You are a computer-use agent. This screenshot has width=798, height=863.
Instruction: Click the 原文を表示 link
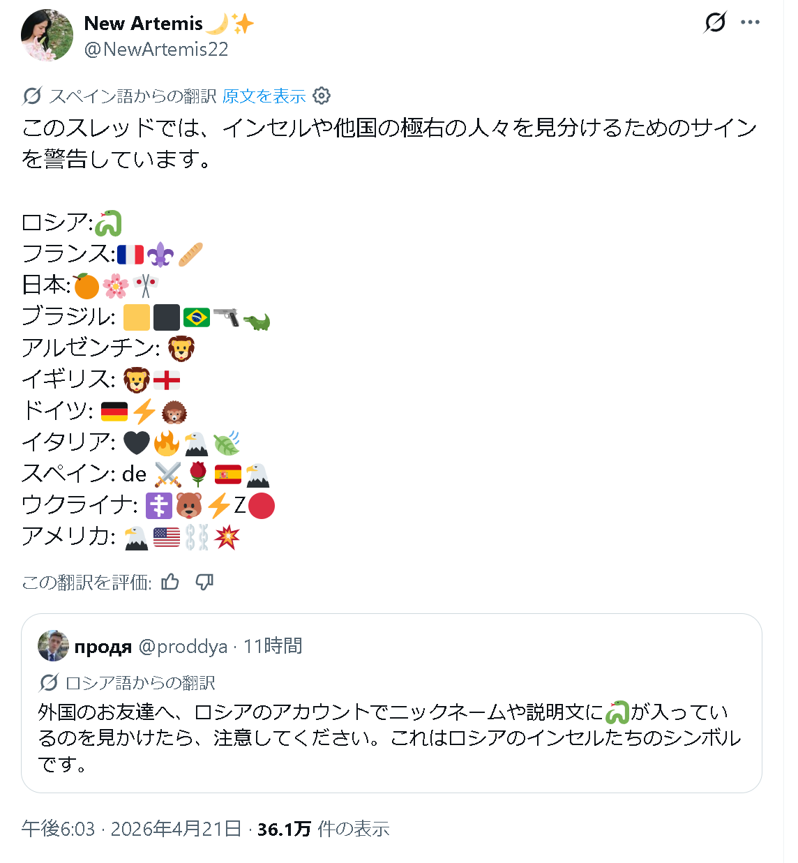coord(264,96)
